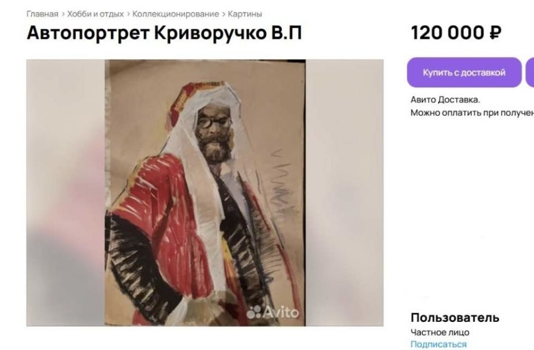Go to Хобби и отдых category

pyautogui.click(x=96, y=14)
